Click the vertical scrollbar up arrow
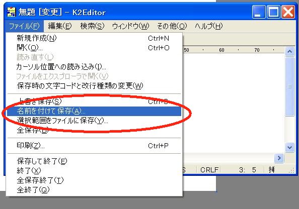This screenshot has width=299, height=209. 289,51
